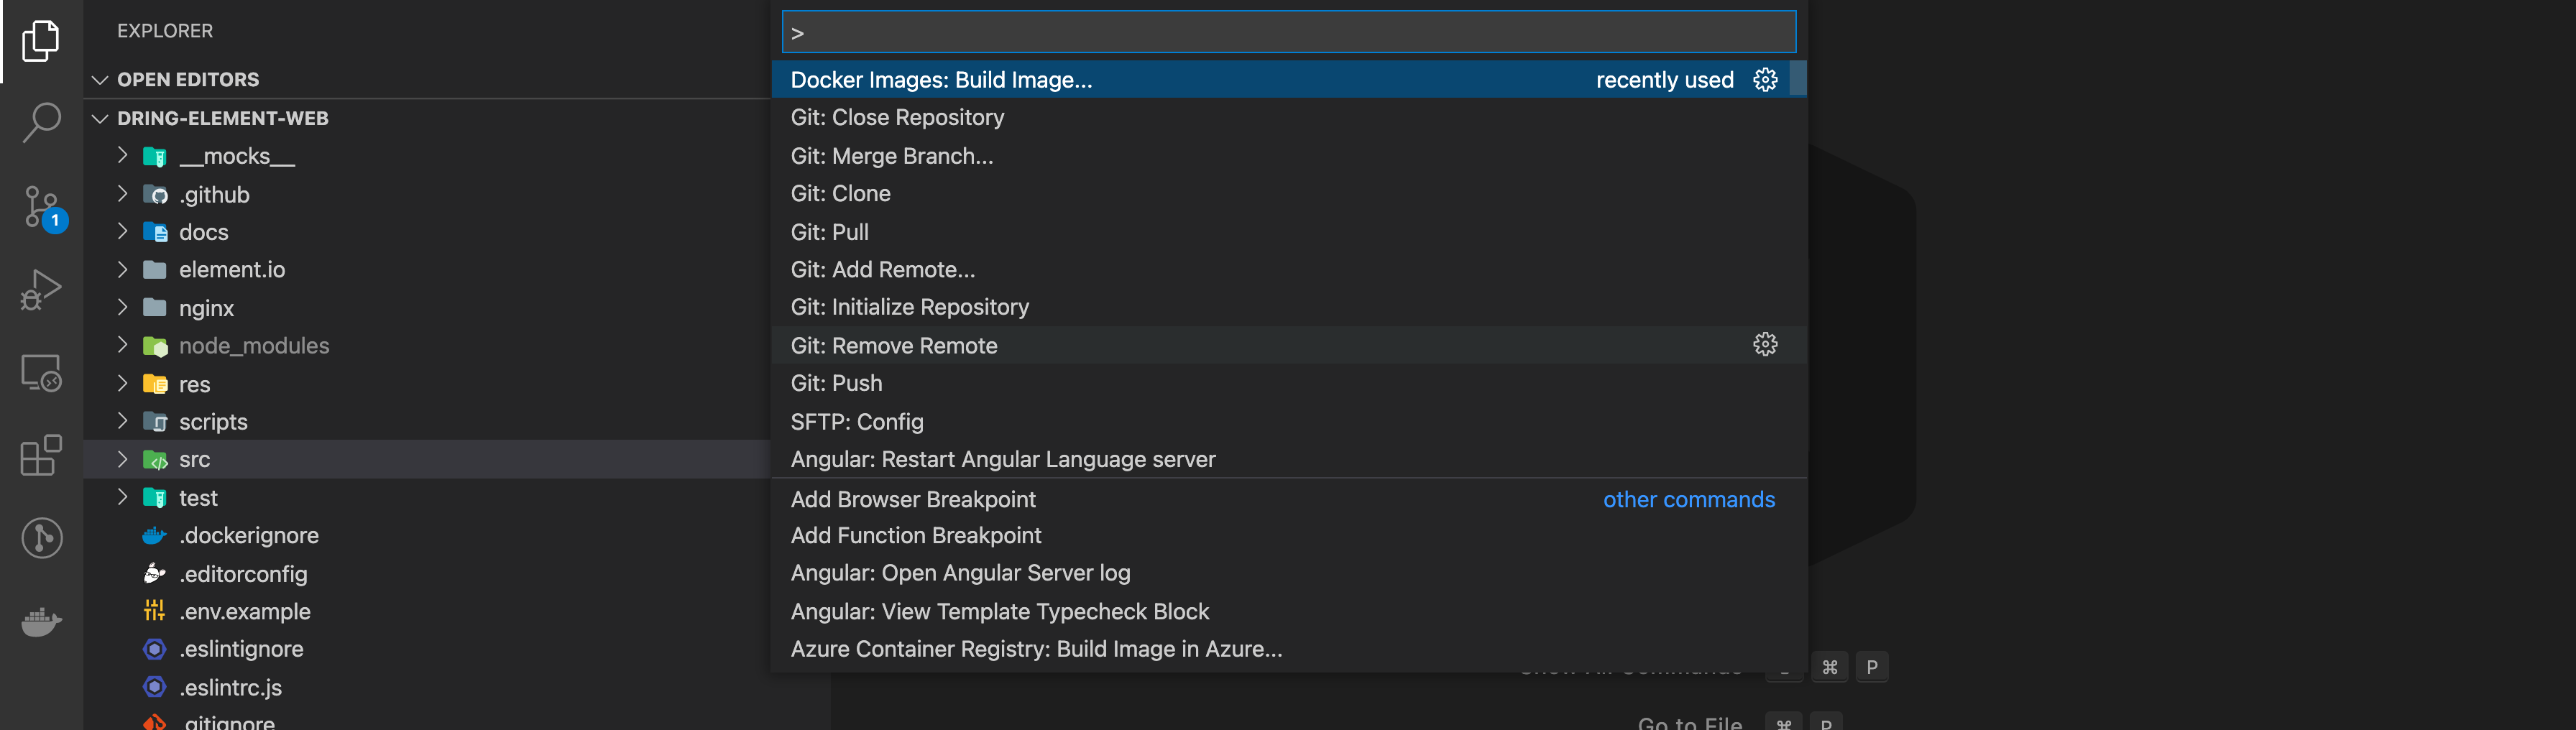This screenshot has height=730, width=2576.
Task: Run Angular: Restart Angular Language server
Action: point(1003,459)
